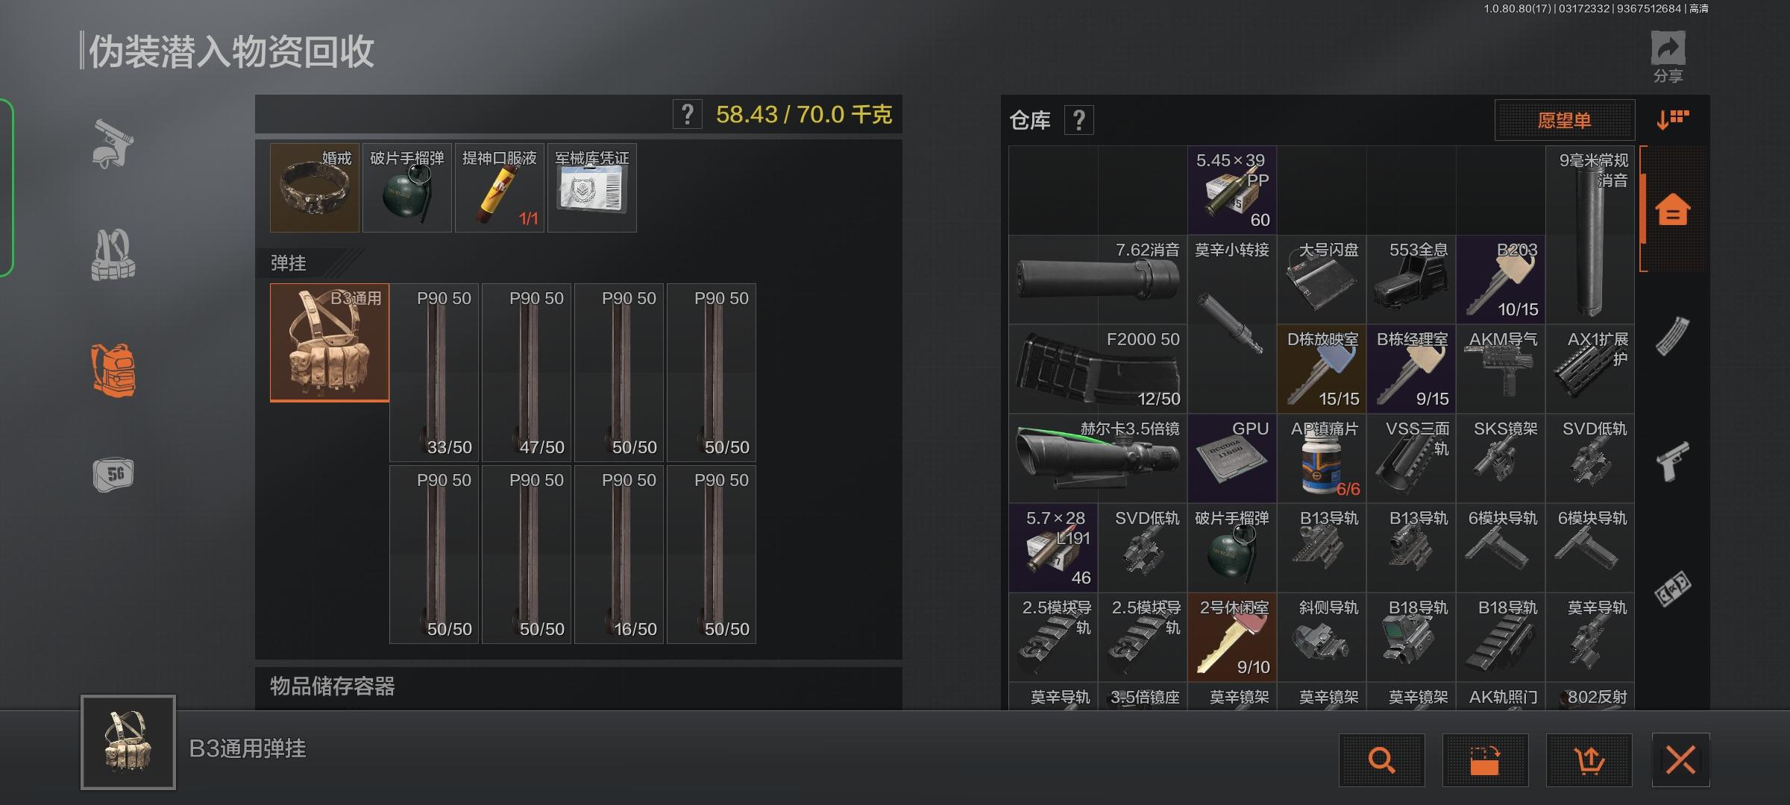Image resolution: width=1790 pixels, height=805 pixels.
Task: Select the D栋放映室 key
Action: pos(1322,370)
